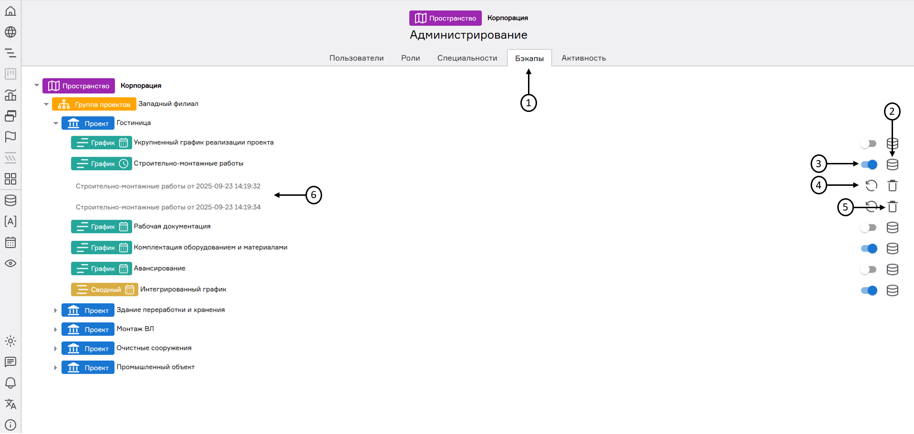
Task: Disable backup toggle for Комплектация оборудованием и материалами
Action: point(869,248)
